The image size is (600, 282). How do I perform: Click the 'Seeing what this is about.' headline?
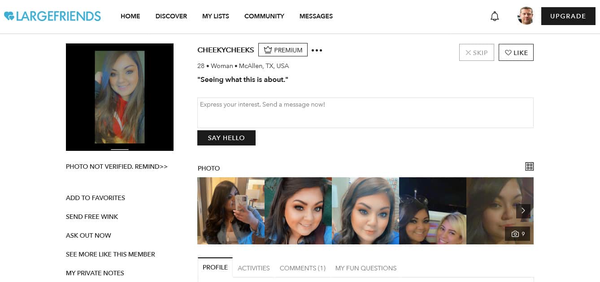[243, 80]
